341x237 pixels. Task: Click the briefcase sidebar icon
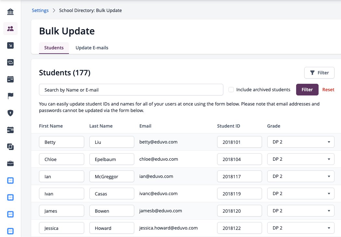(x=10, y=164)
